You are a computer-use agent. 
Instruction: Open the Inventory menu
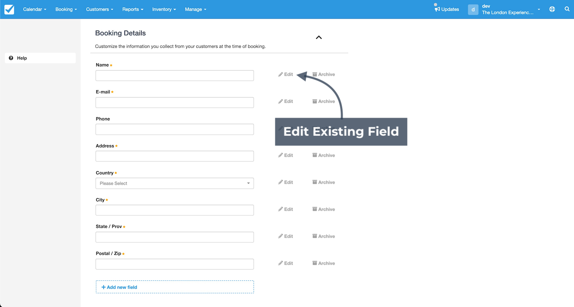[x=164, y=9]
